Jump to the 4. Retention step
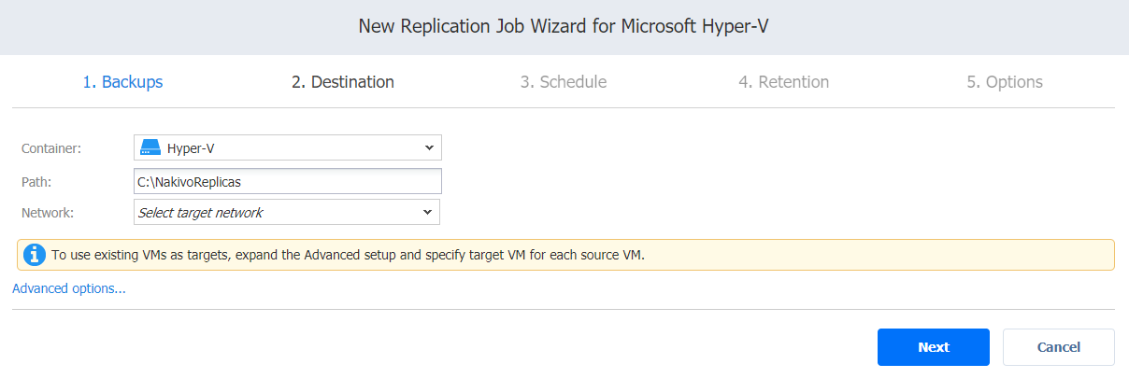Viewport: 1129px width, 392px height. click(x=783, y=82)
